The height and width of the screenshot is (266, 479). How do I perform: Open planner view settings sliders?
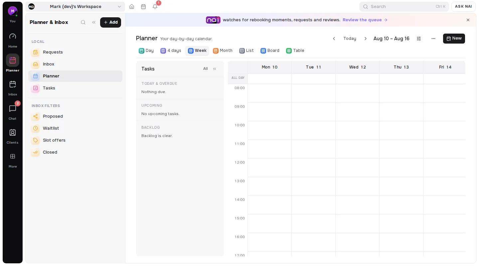point(419,39)
